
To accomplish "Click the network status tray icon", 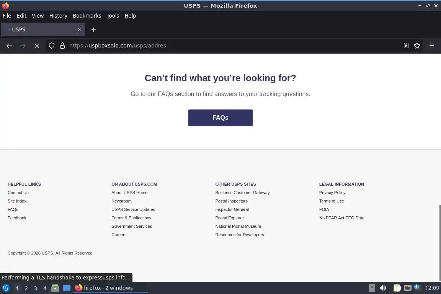I will point(408,288).
